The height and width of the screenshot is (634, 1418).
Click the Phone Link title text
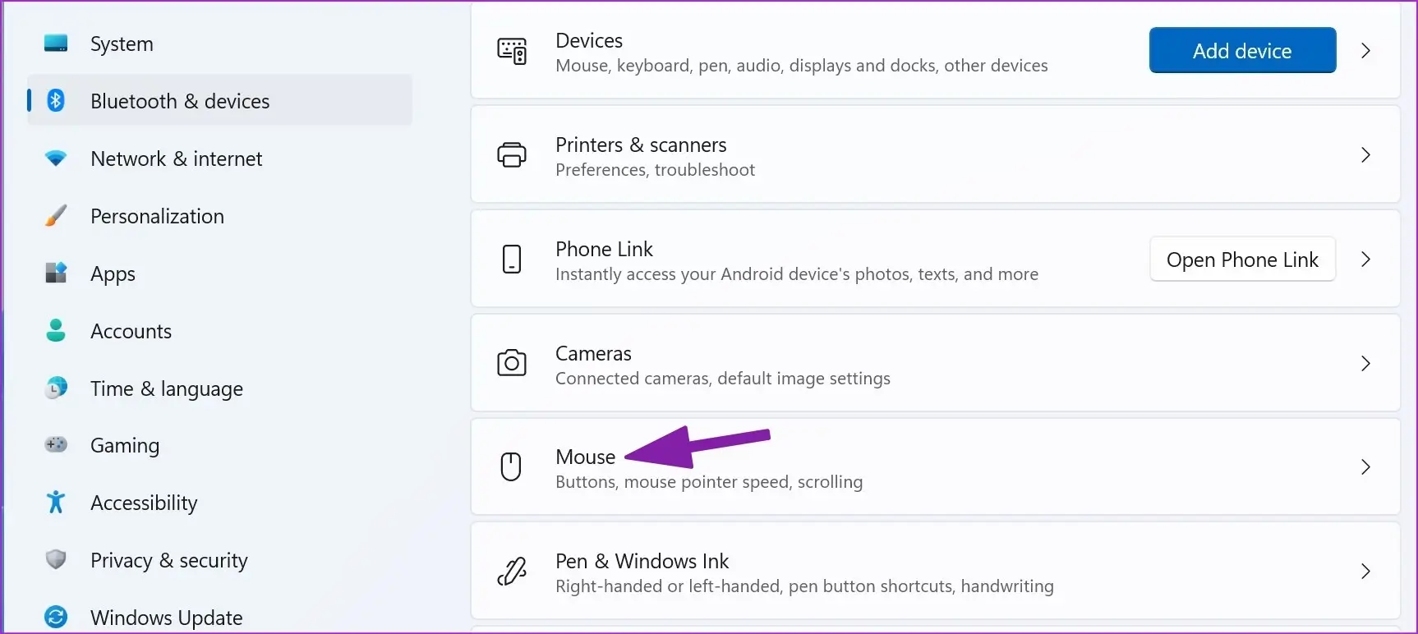(x=604, y=249)
